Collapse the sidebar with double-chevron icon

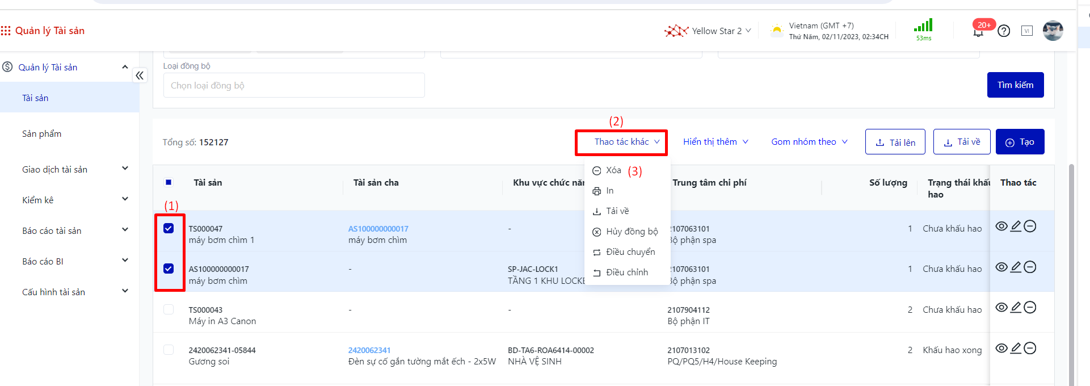[140, 75]
